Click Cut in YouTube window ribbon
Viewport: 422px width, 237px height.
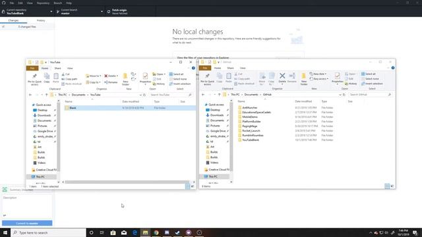click(x=65, y=74)
